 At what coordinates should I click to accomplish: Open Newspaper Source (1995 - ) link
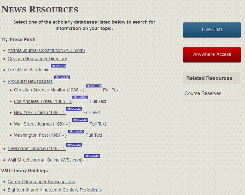(37, 148)
